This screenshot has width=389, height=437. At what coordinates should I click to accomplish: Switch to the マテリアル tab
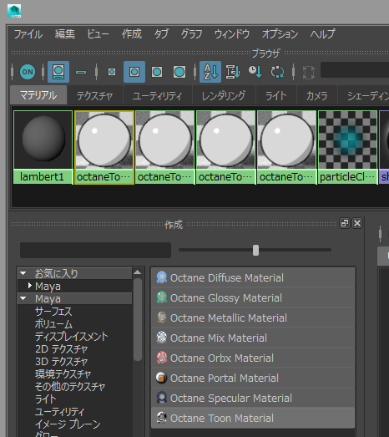38,95
